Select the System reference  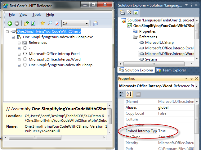pos(151,59)
